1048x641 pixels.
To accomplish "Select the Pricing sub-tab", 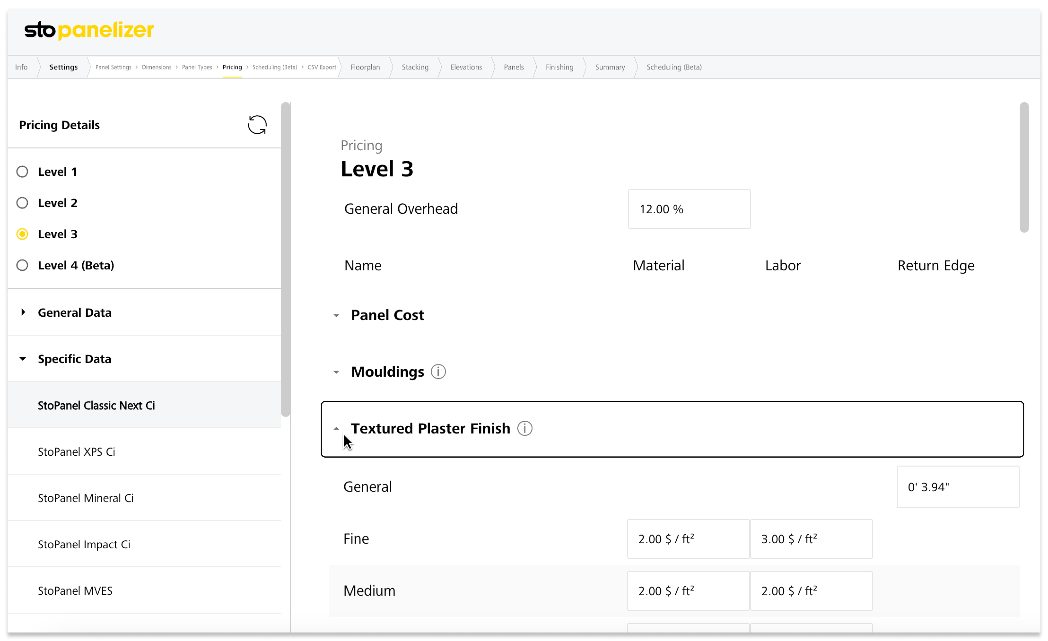I will (232, 67).
